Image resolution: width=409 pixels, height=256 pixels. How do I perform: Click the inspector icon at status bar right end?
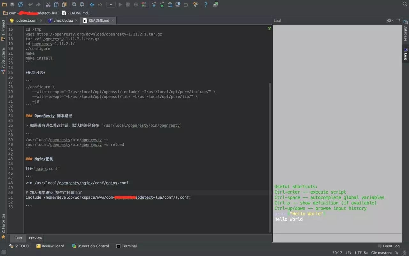pos(404,253)
